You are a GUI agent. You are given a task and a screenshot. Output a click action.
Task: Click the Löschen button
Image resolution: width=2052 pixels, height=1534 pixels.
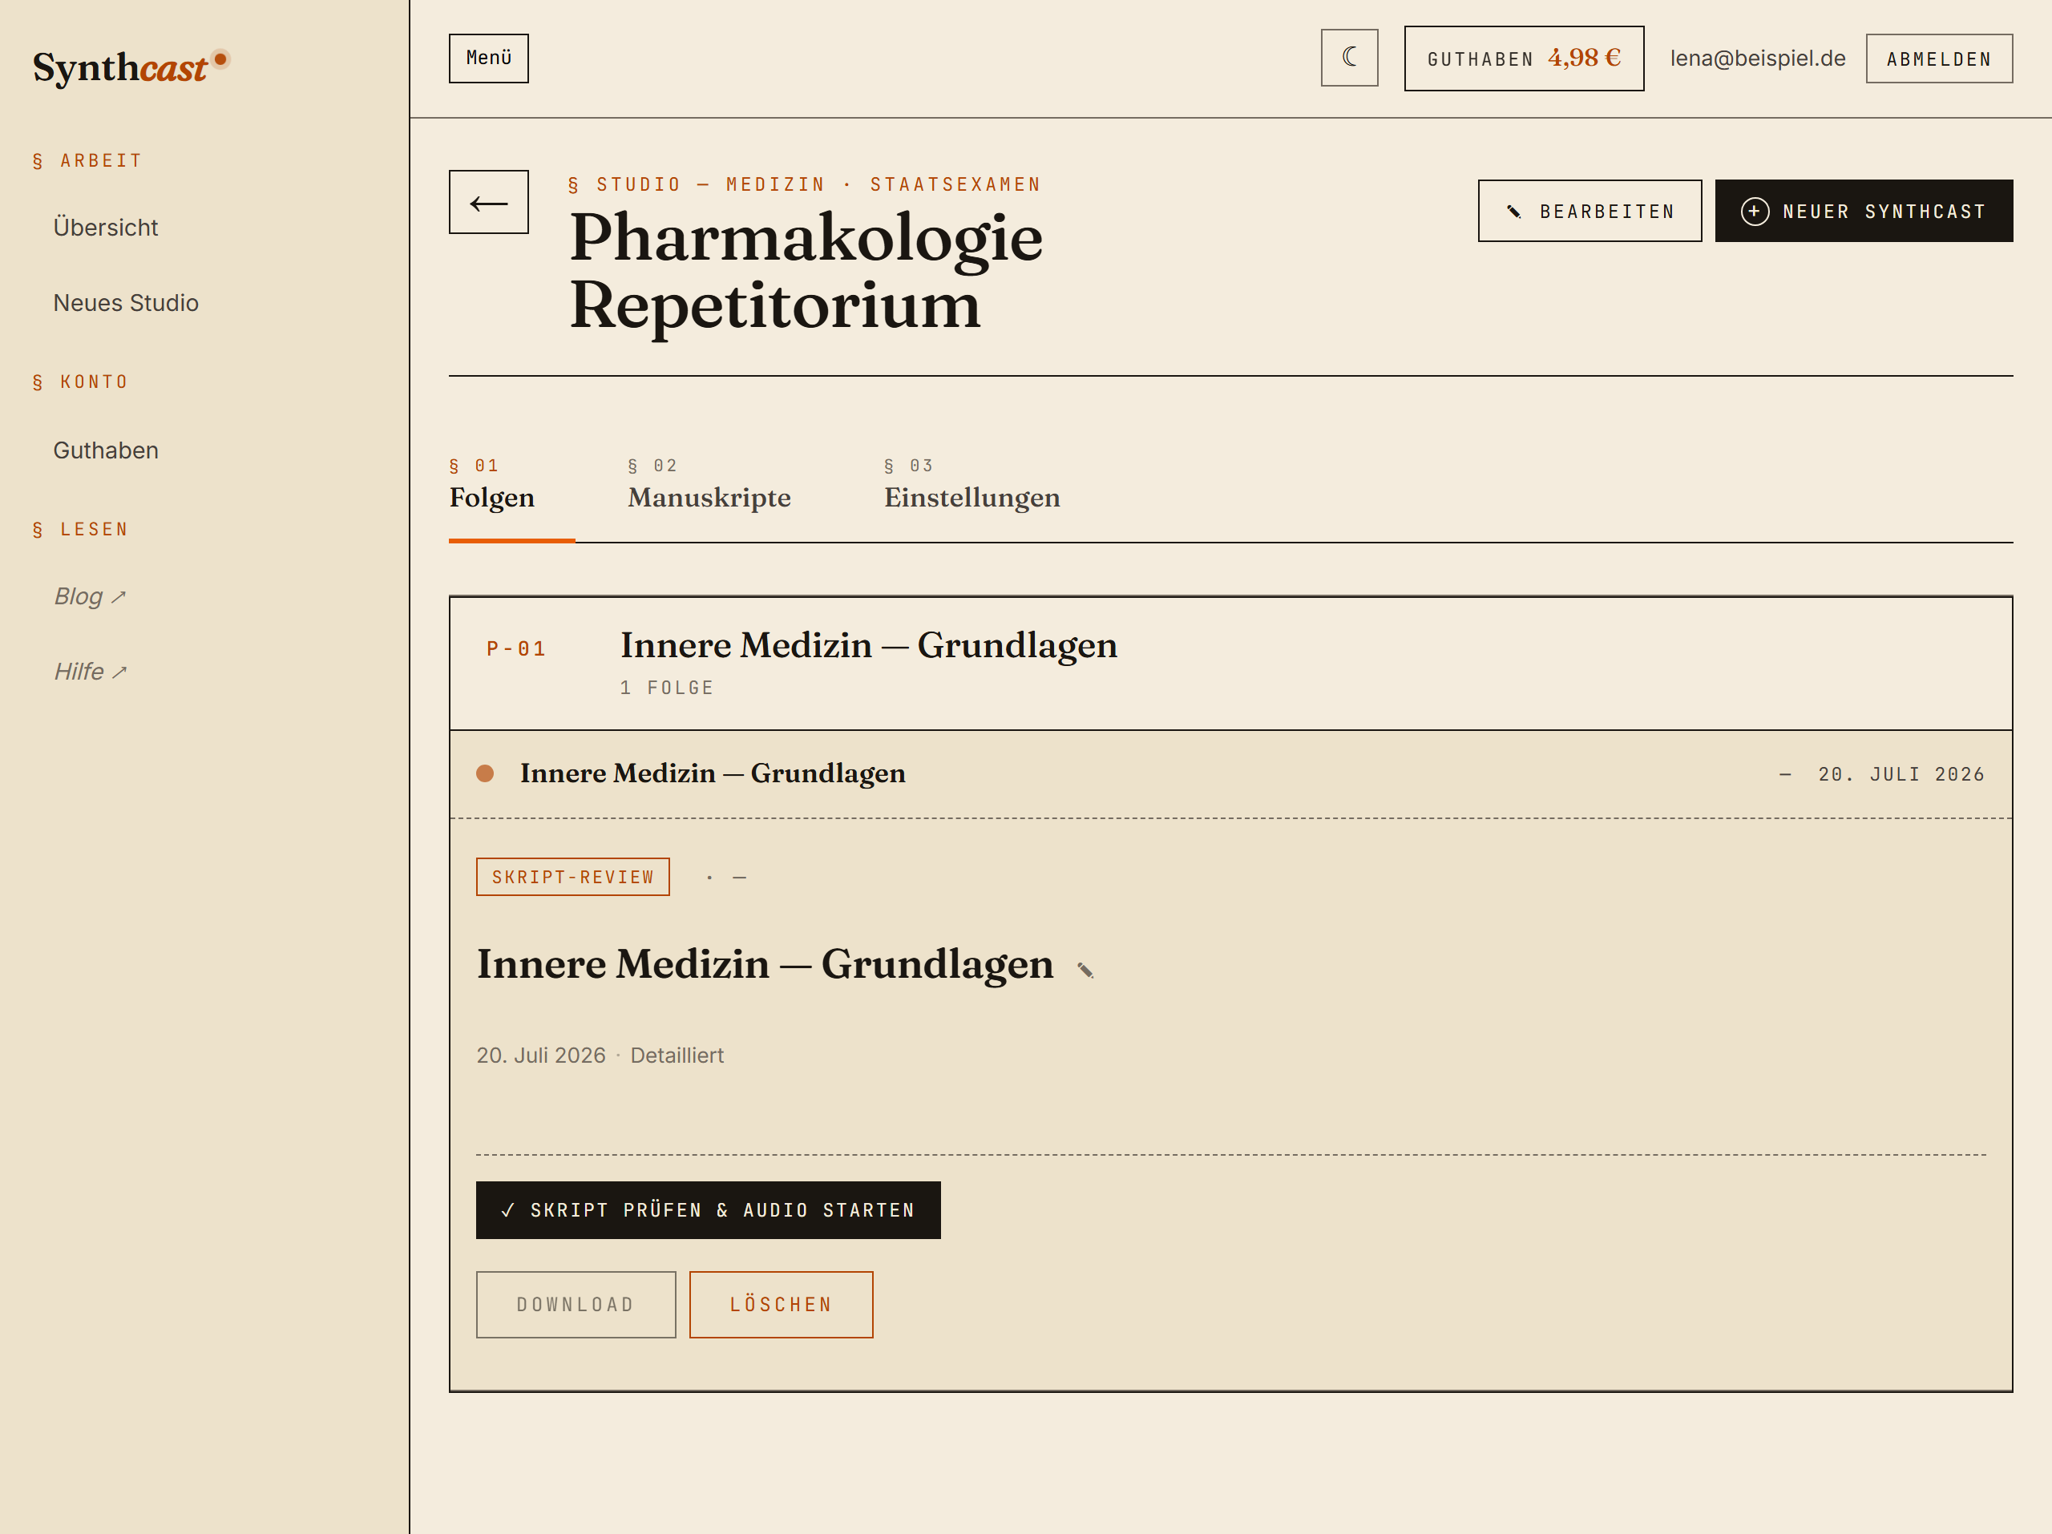(x=780, y=1305)
